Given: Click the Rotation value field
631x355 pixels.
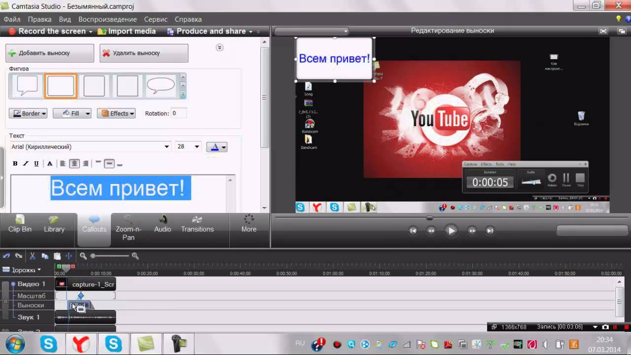Looking at the screenshot, I should click(179, 113).
